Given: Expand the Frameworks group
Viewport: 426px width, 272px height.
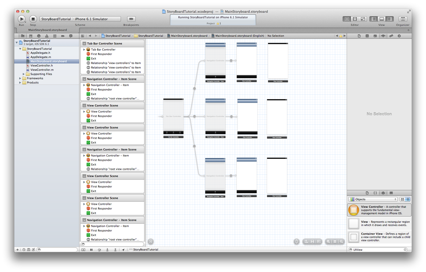Looking at the screenshot, I should point(20,78).
